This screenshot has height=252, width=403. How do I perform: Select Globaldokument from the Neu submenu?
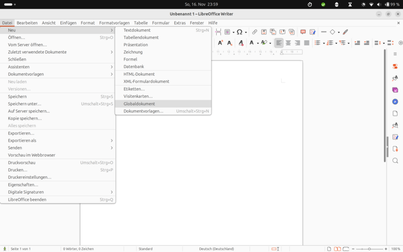tap(139, 104)
